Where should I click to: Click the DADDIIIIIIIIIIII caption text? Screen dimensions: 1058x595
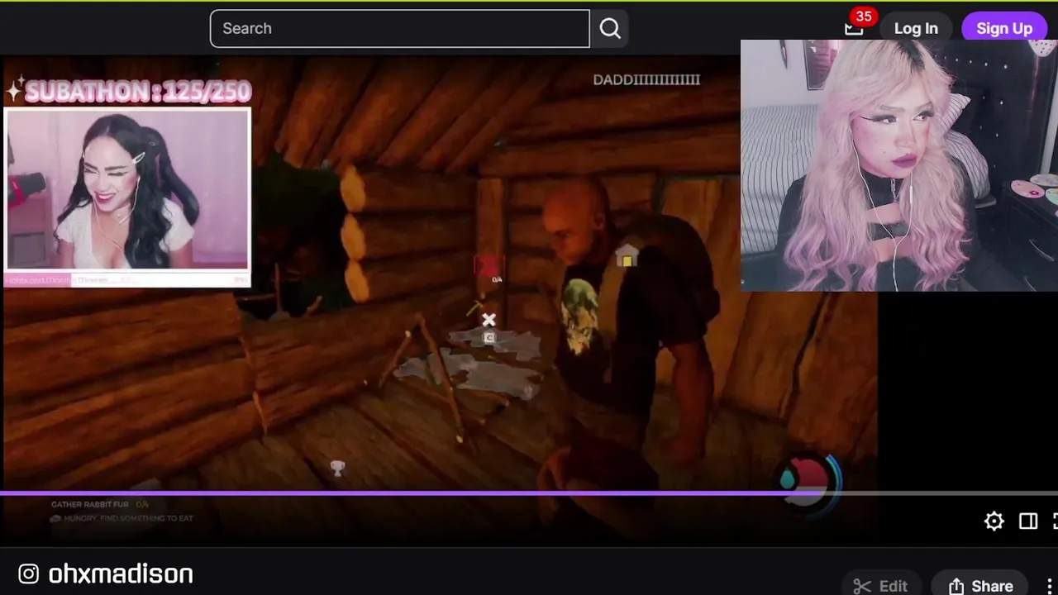pyautogui.click(x=646, y=79)
